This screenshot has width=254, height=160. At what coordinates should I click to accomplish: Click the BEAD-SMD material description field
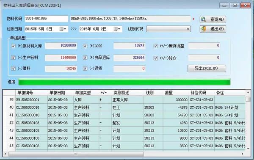click(130, 19)
